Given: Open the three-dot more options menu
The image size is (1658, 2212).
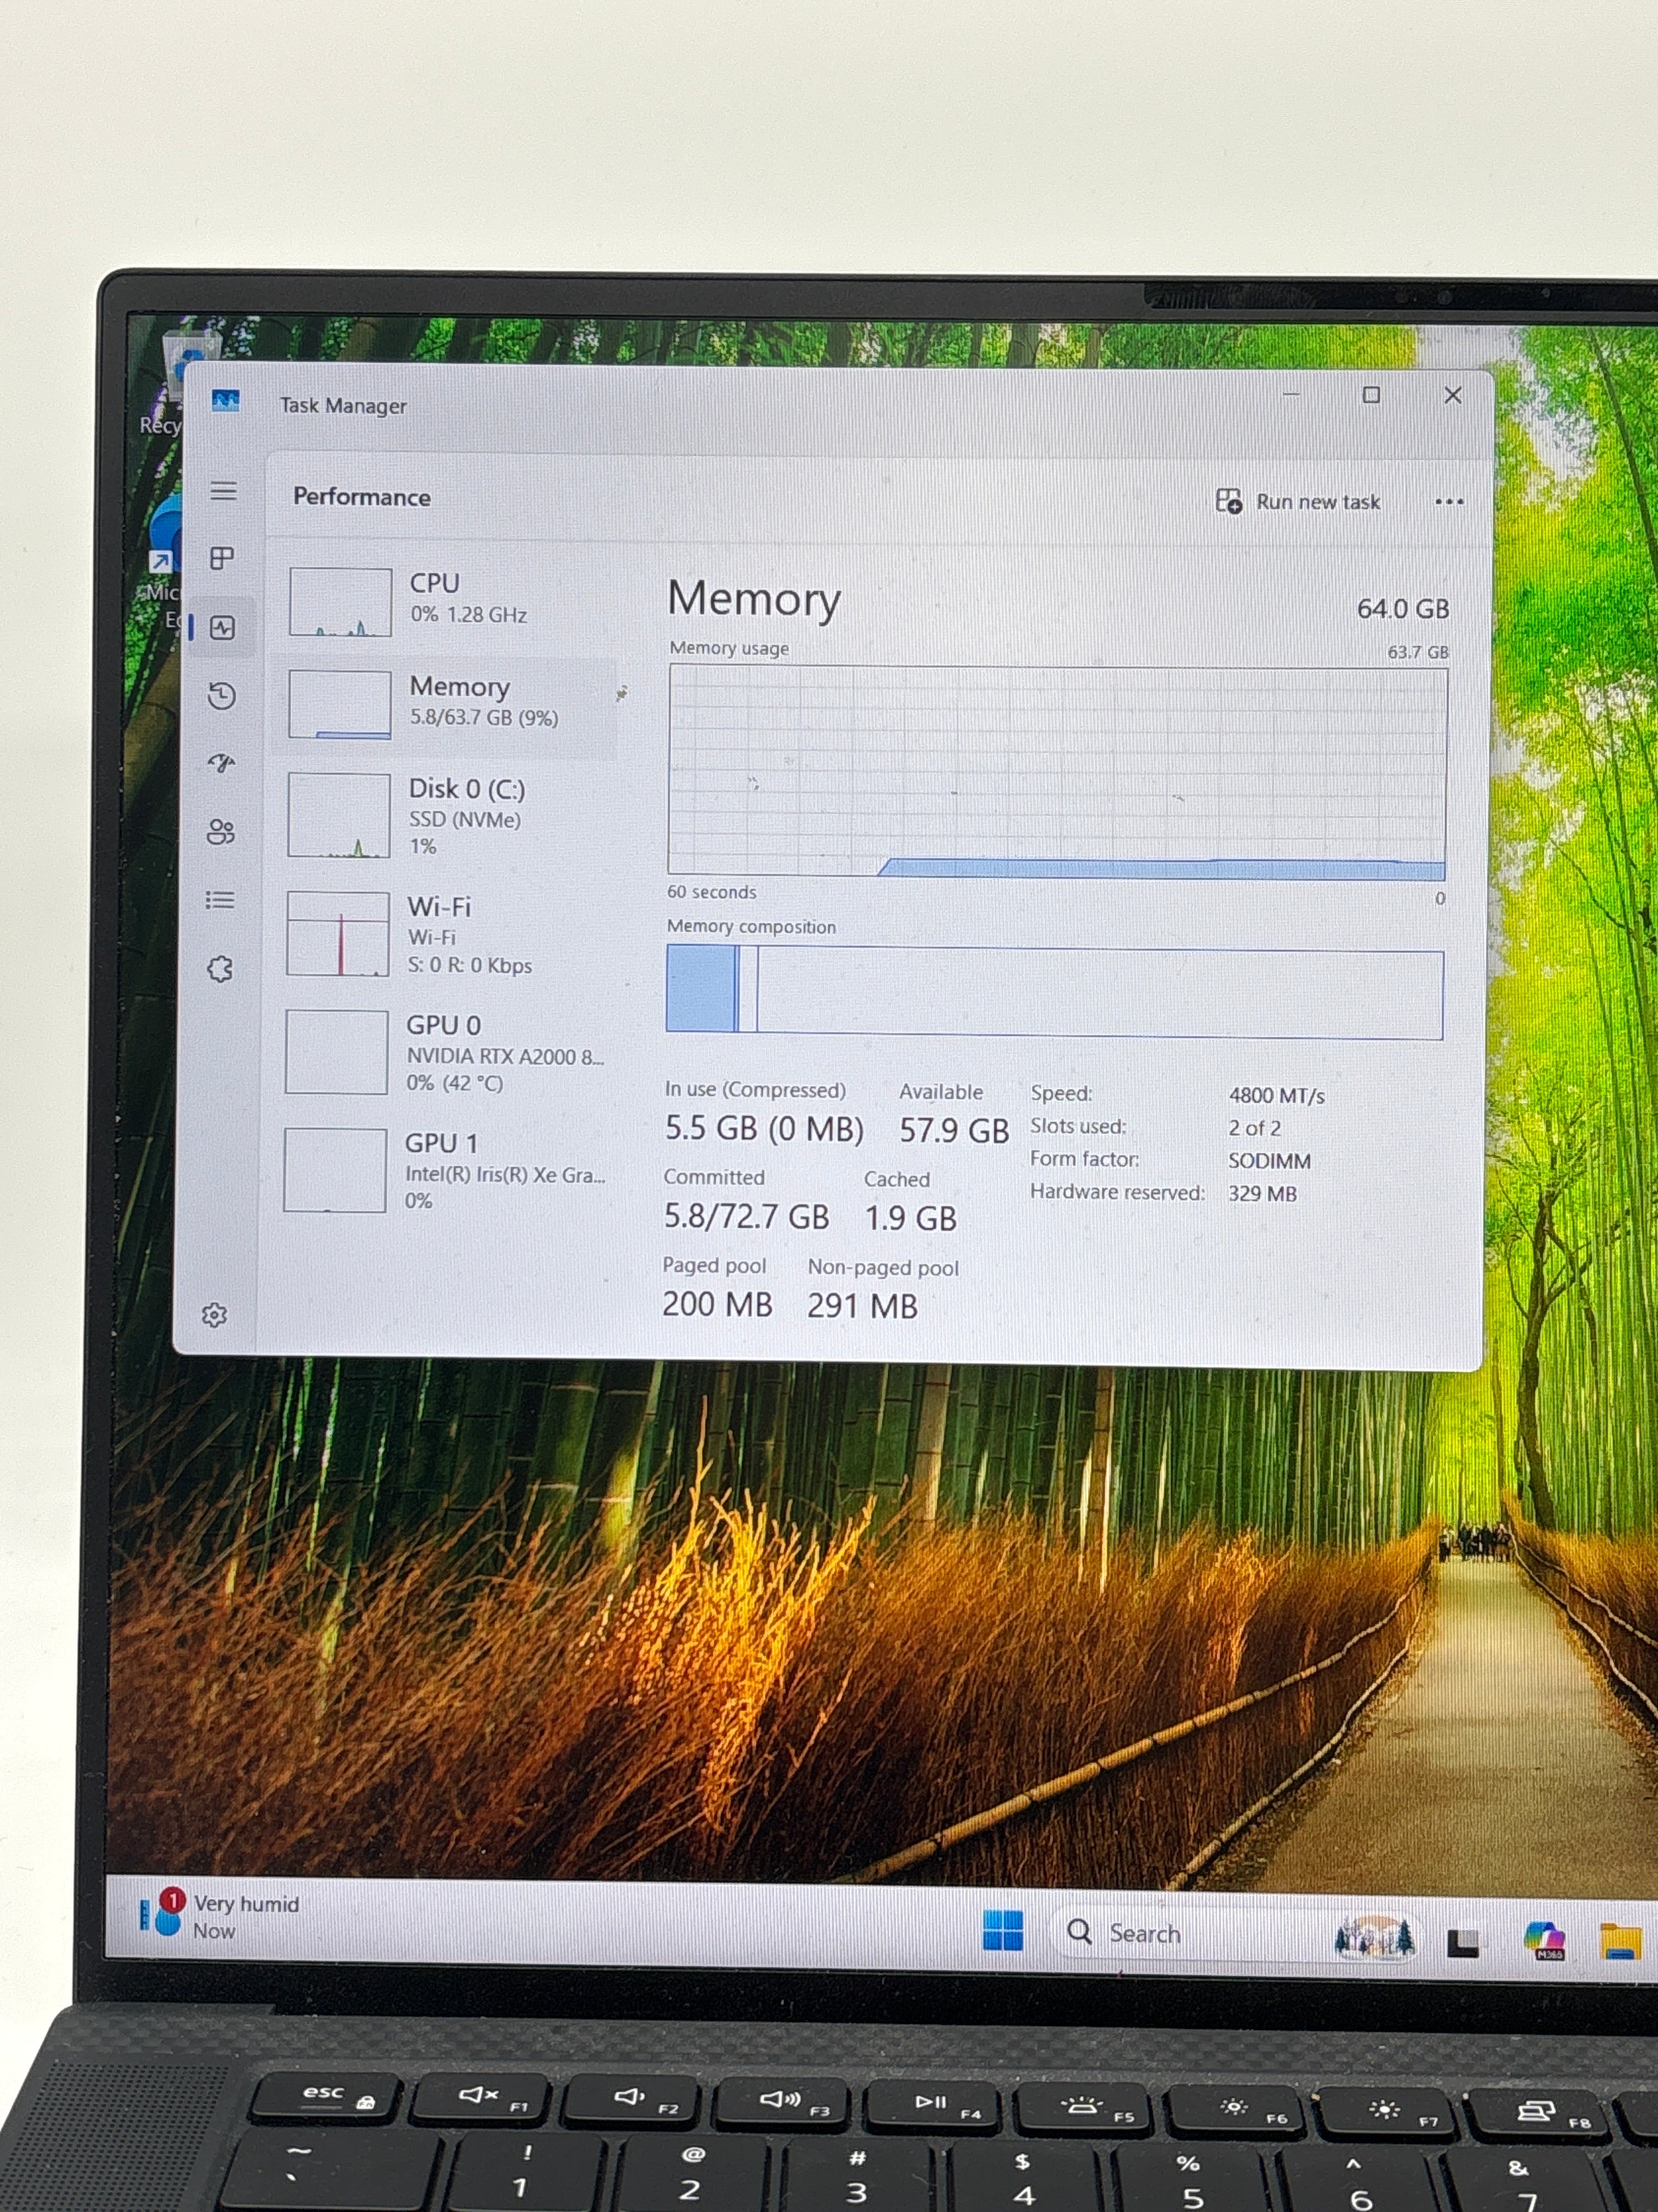Looking at the screenshot, I should point(1448,502).
